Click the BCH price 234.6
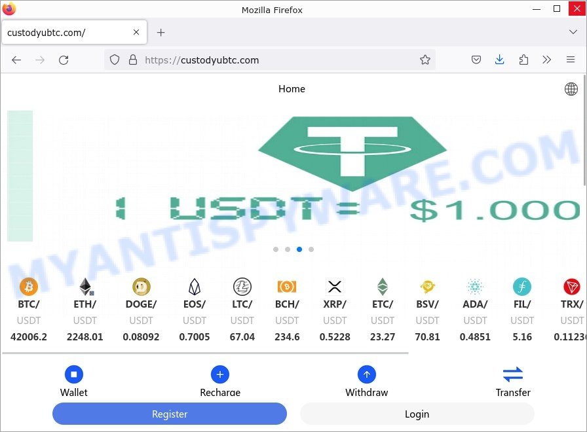This screenshot has height=432, width=587. (x=287, y=337)
